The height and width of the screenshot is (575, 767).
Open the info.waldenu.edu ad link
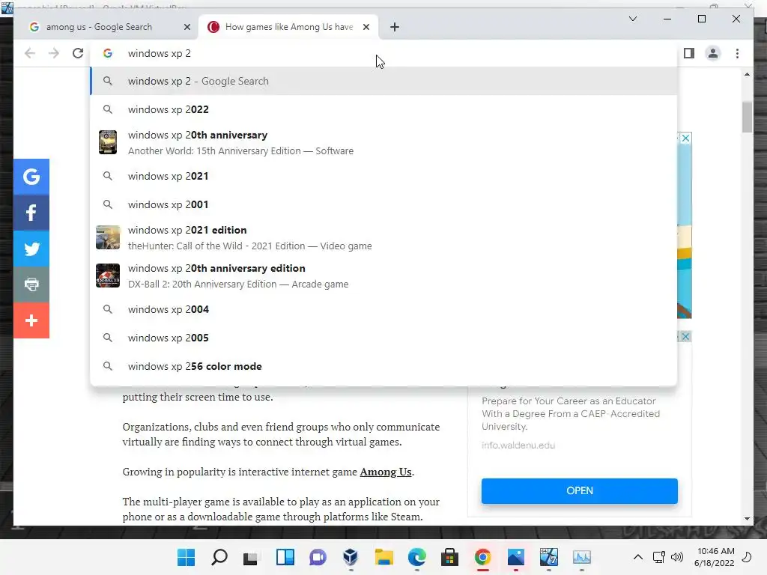pos(518,445)
